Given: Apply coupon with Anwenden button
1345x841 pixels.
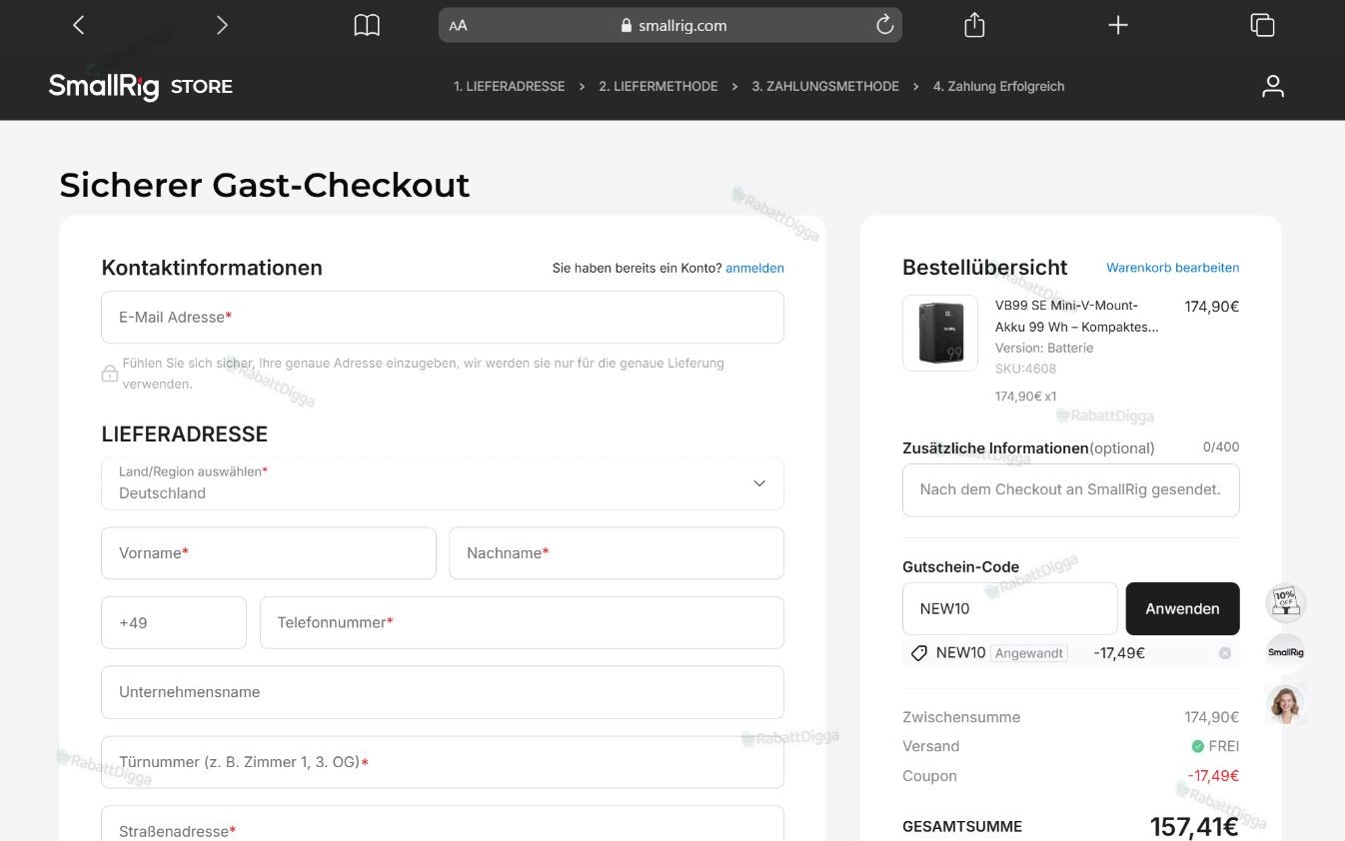Looking at the screenshot, I should (x=1182, y=608).
